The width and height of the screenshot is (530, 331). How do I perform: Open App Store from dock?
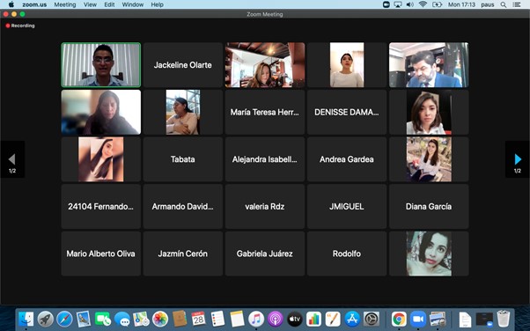tap(352, 319)
